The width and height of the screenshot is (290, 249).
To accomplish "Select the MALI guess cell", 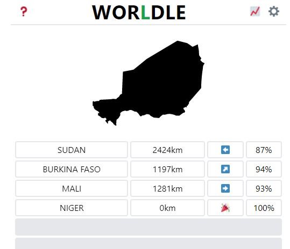I will click(x=72, y=188).
